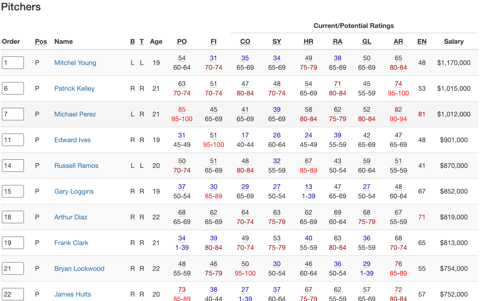Open Gary Loggins' player page
482x301 pixels.
tap(74, 191)
